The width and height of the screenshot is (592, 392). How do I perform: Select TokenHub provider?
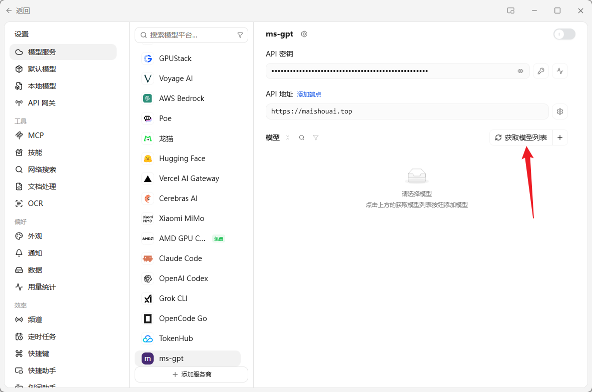point(188,338)
